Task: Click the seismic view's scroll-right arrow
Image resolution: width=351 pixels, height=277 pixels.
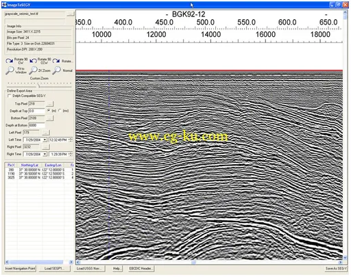Action: (x=340, y=263)
